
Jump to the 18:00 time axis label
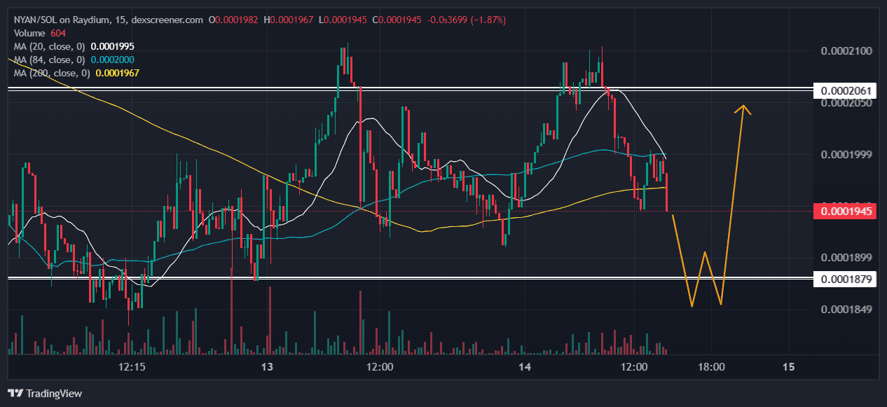[x=710, y=367]
